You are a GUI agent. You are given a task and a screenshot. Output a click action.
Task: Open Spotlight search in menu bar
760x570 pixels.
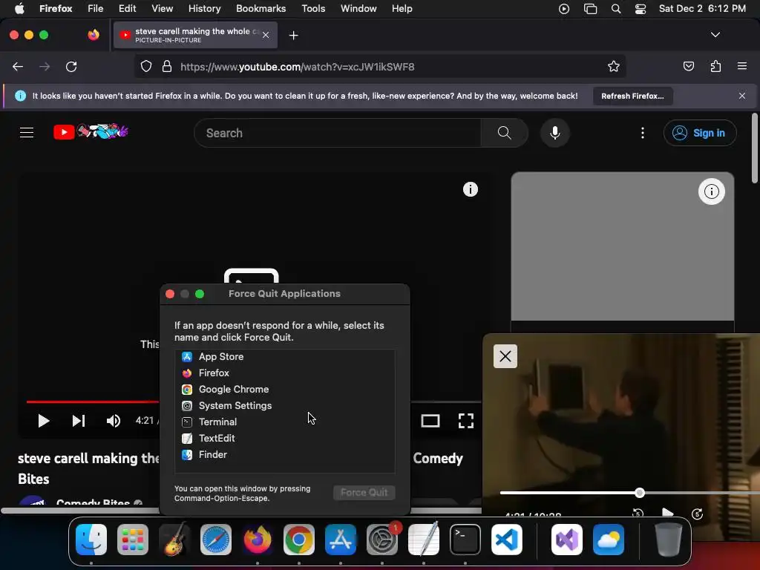[616, 9]
